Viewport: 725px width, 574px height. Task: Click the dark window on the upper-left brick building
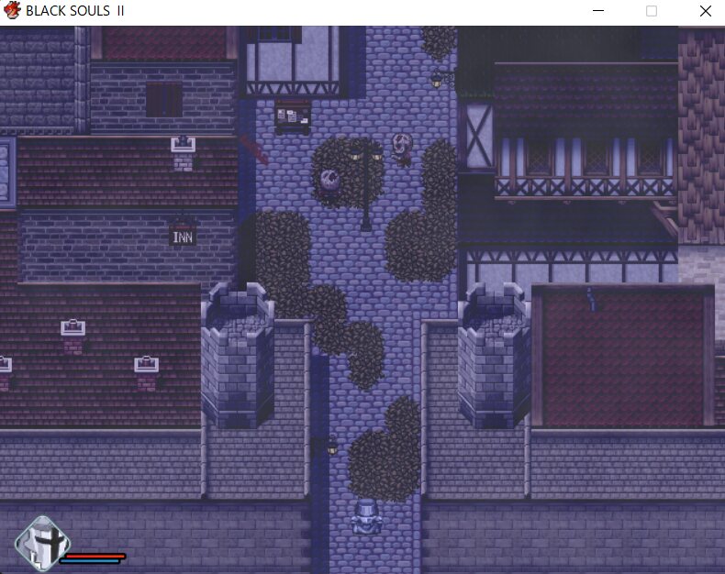(164, 99)
